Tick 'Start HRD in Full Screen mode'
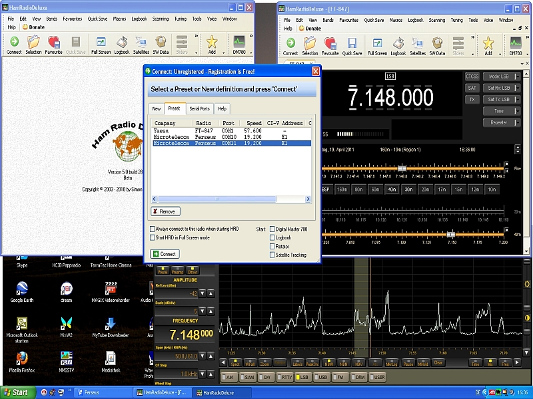Viewport: 533px width, 399px height. point(153,238)
